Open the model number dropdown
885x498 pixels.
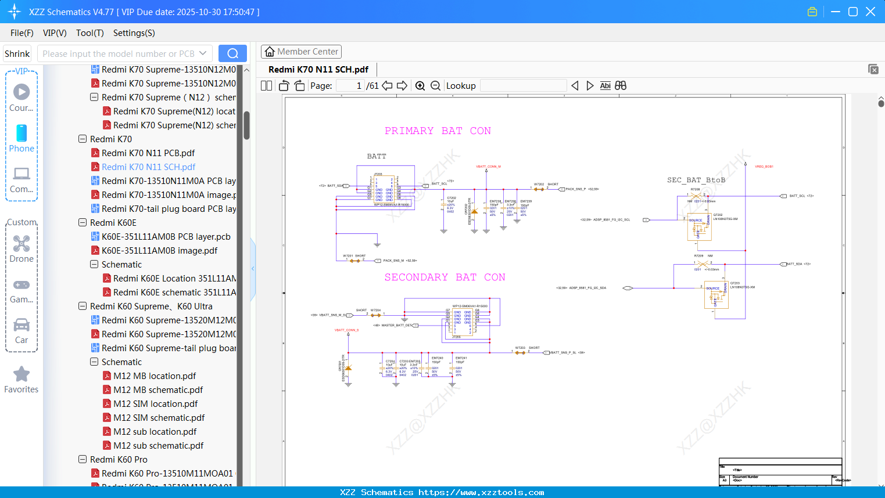[203, 53]
